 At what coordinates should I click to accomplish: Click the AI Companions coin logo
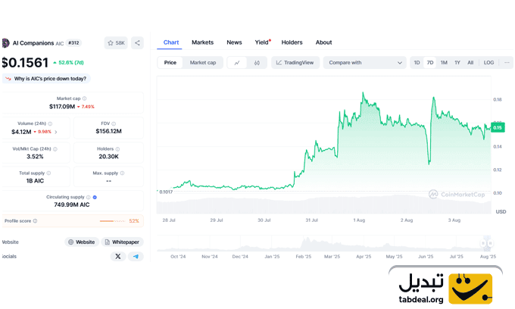pyautogui.click(x=5, y=43)
